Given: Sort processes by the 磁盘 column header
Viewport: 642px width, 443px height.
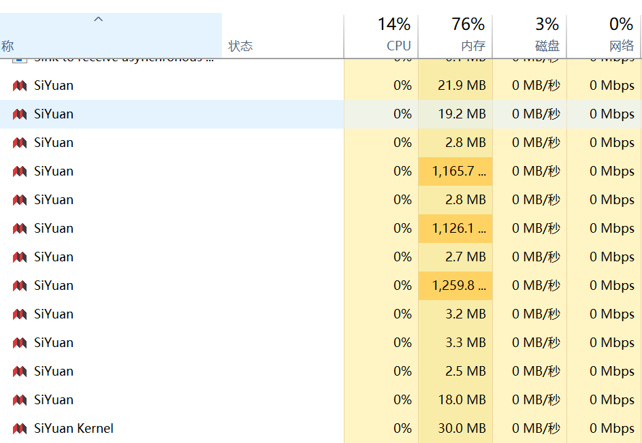Looking at the screenshot, I should pyautogui.click(x=547, y=46).
